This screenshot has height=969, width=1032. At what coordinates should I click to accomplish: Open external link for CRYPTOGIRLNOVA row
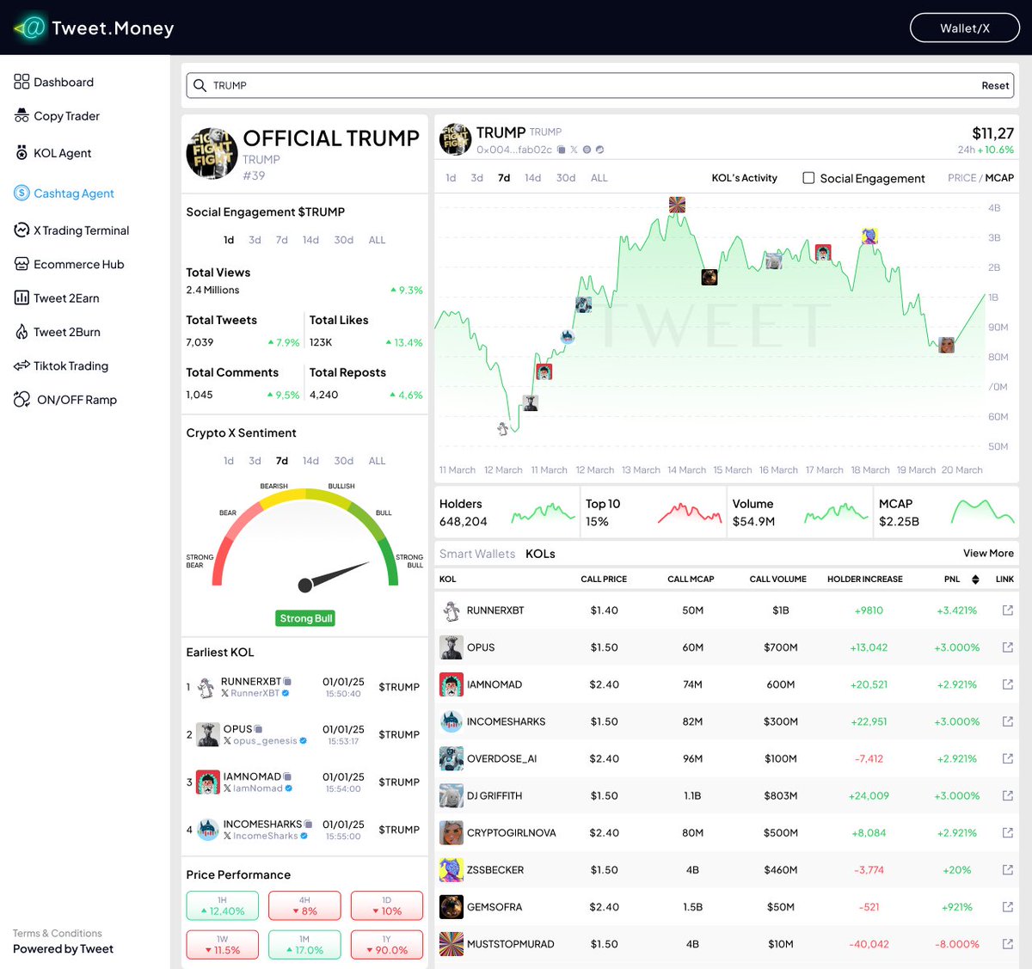point(1007,832)
